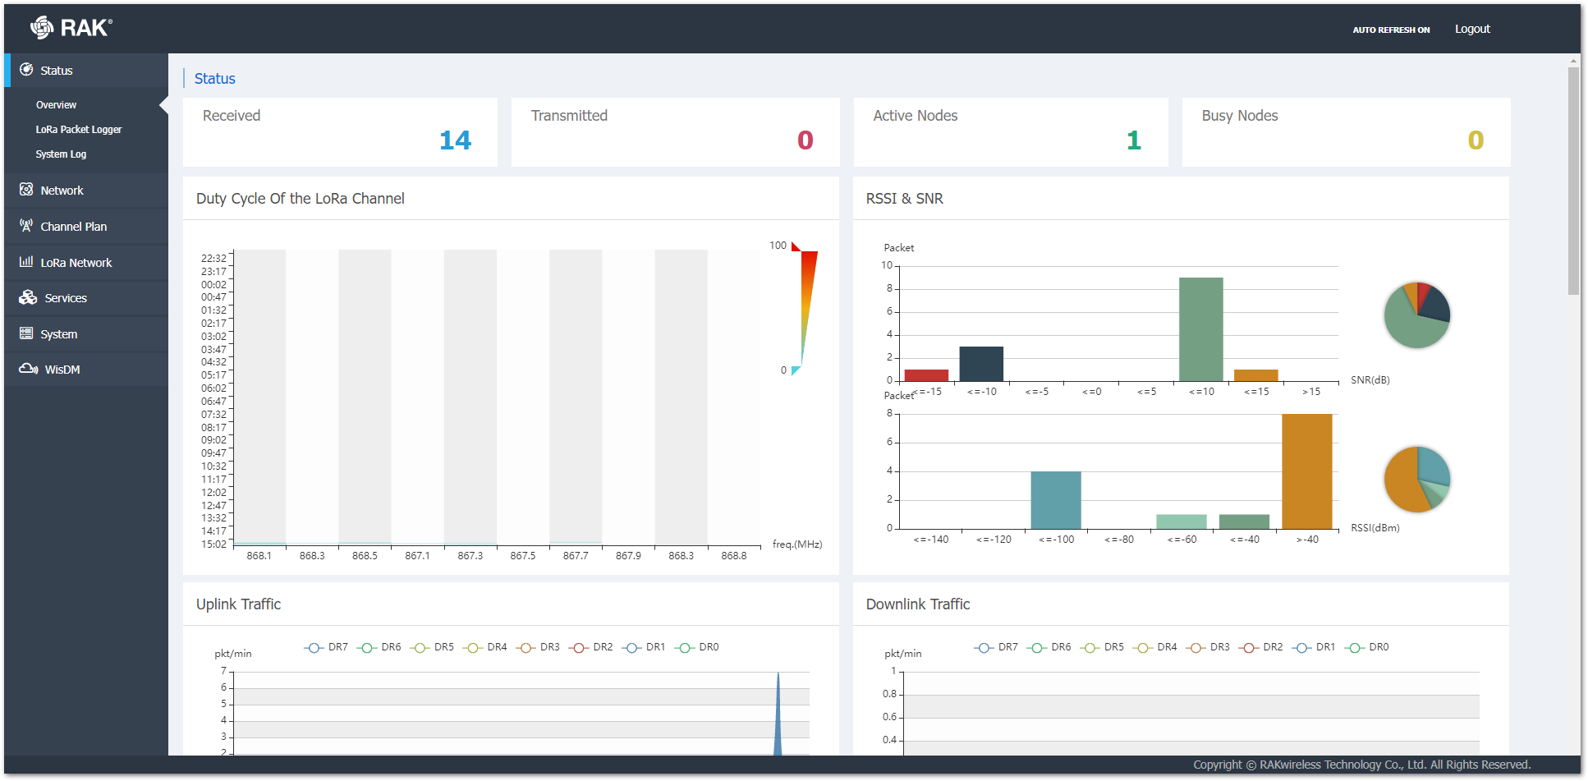
Task: Click the LoRa Network chart icon
Action: (x=26, y=262)
